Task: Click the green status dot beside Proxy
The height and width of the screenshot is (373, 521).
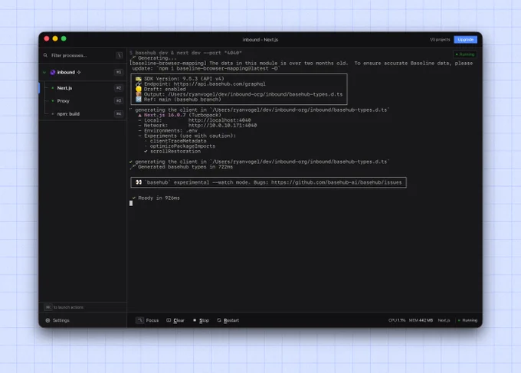Action: click(53, 101)
